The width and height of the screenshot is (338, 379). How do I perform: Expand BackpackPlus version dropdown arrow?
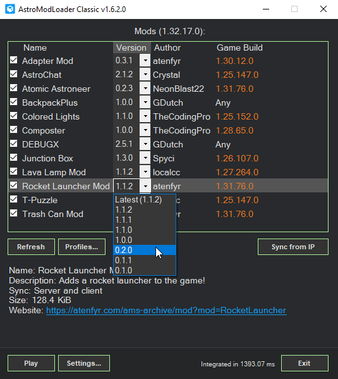[x=145, y=103]
